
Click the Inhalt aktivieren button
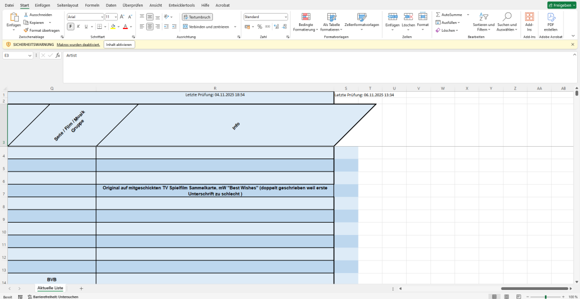click(119, 44)
